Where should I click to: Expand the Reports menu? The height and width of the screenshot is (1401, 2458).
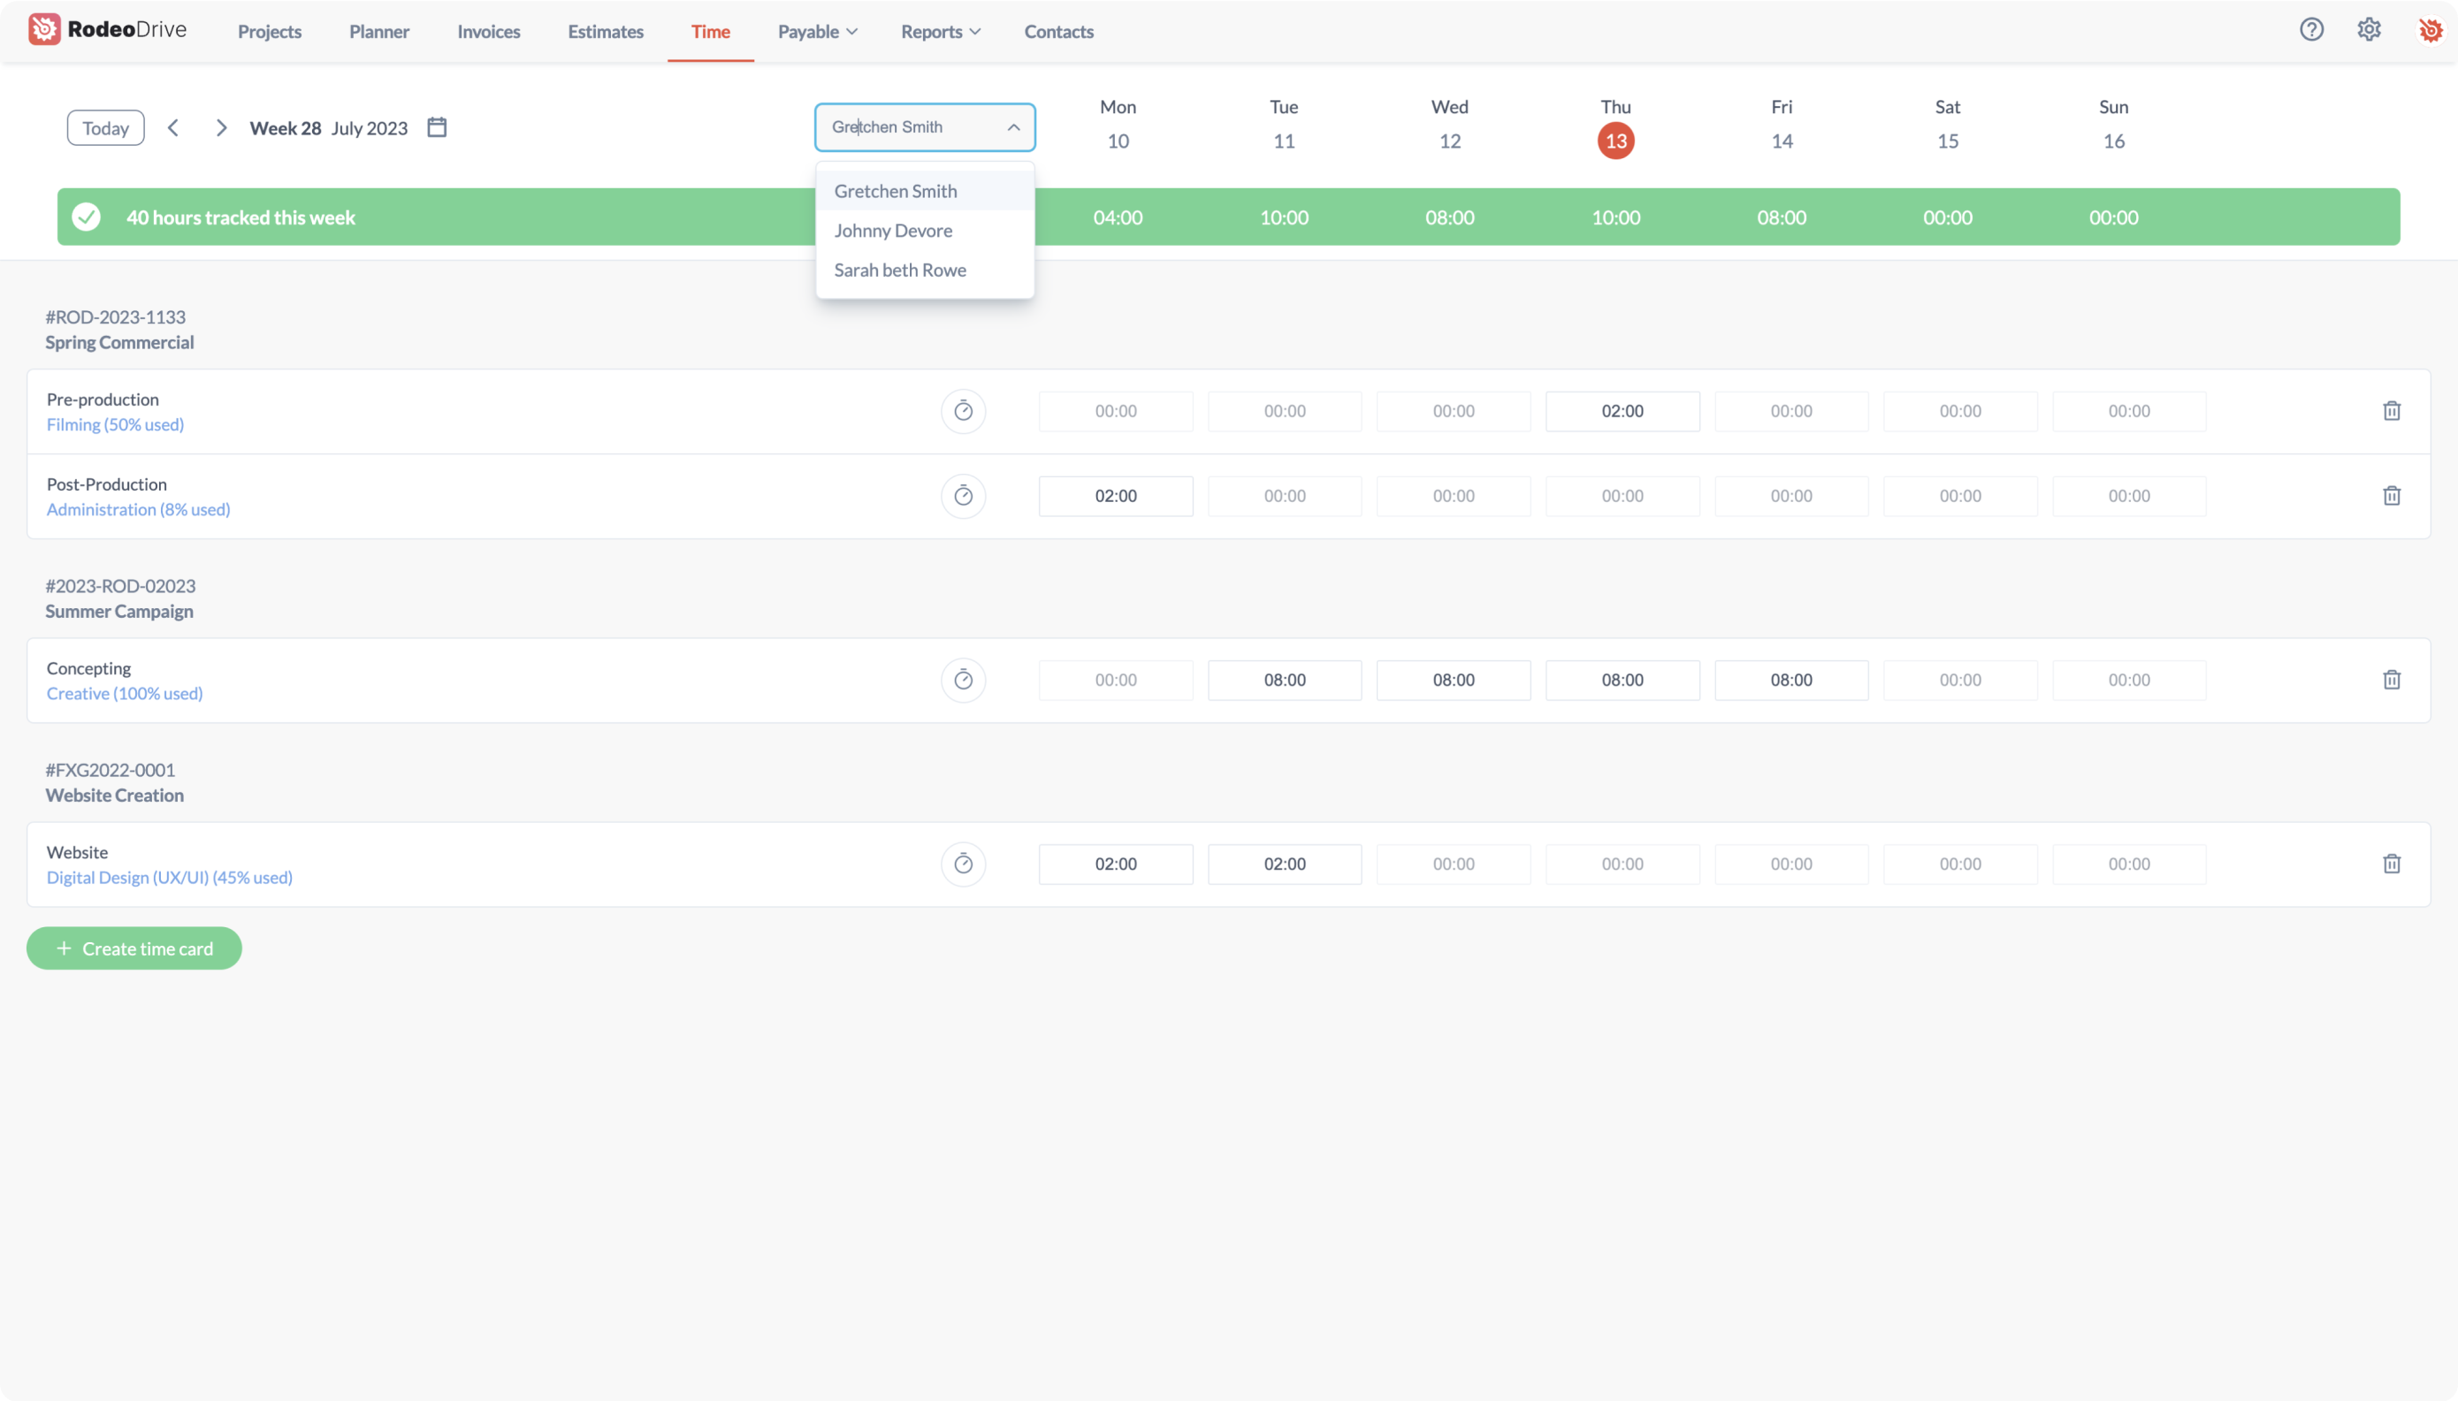coord(939,31)
